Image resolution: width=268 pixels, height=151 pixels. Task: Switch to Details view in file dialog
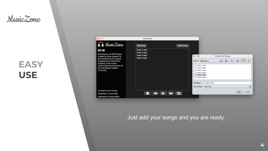click(249, 61)
